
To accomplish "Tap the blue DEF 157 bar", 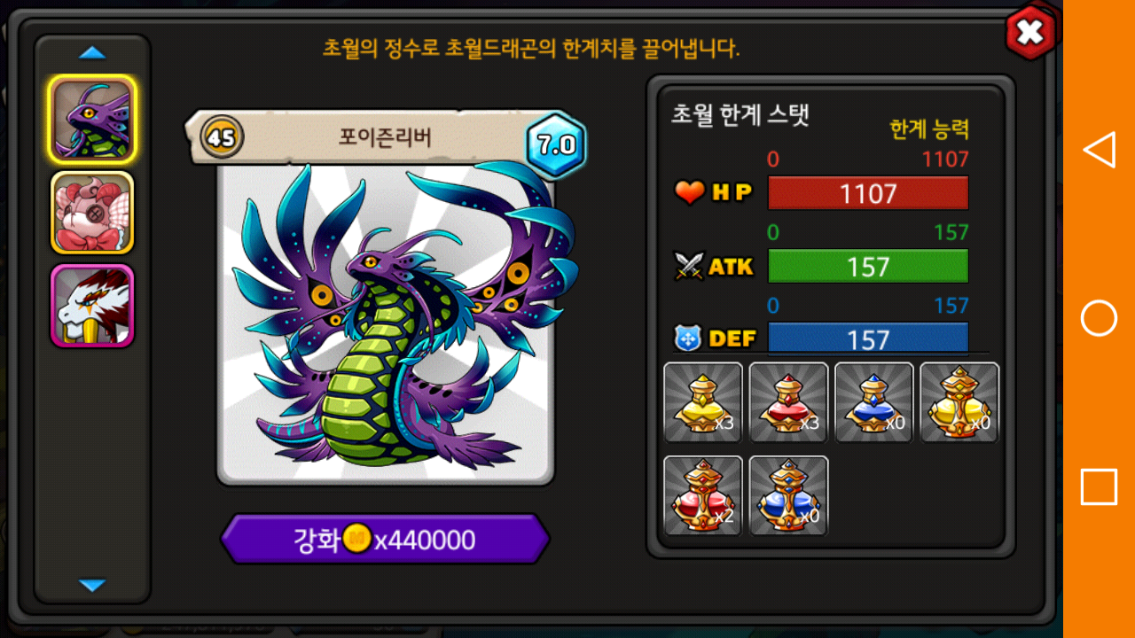I will (868, 338).
